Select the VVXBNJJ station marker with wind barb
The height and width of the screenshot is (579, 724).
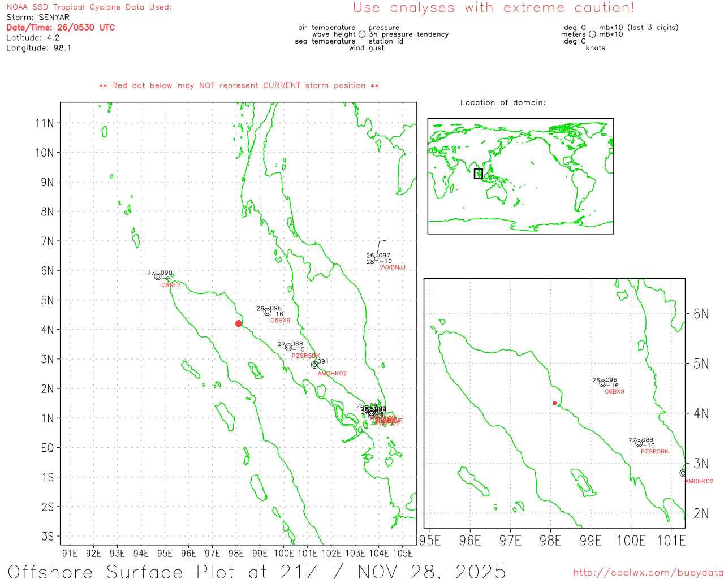click(x=376, y=259)
